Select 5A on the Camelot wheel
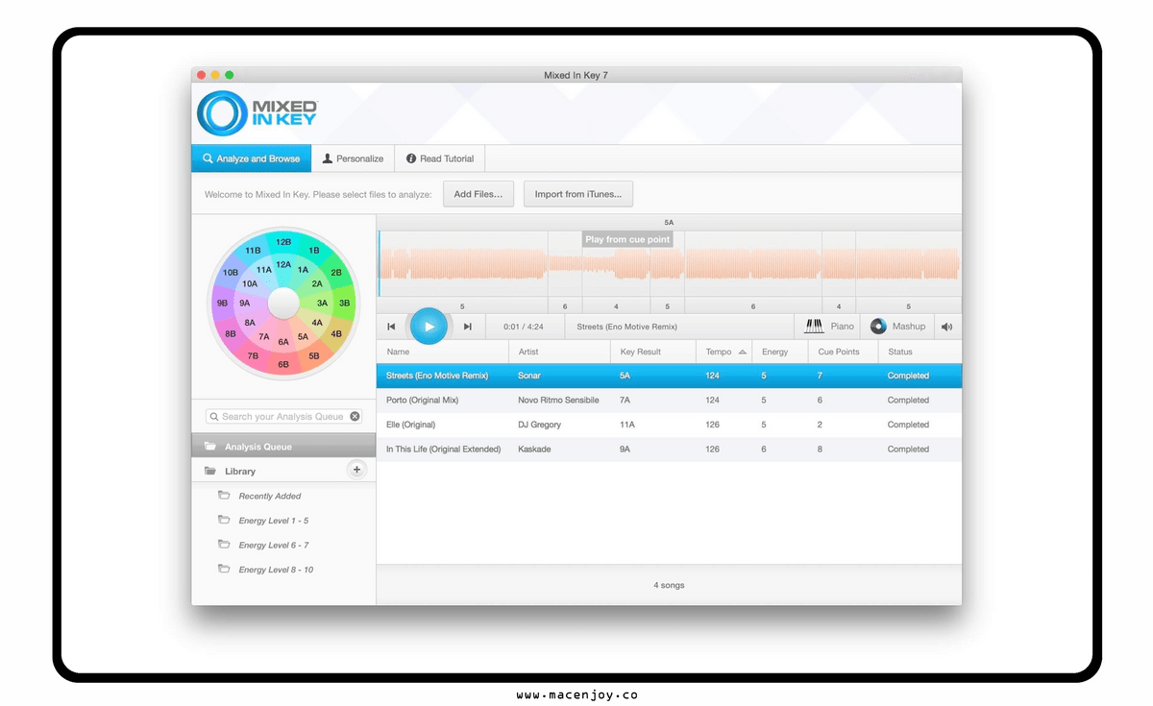 (x=303, y=336)
